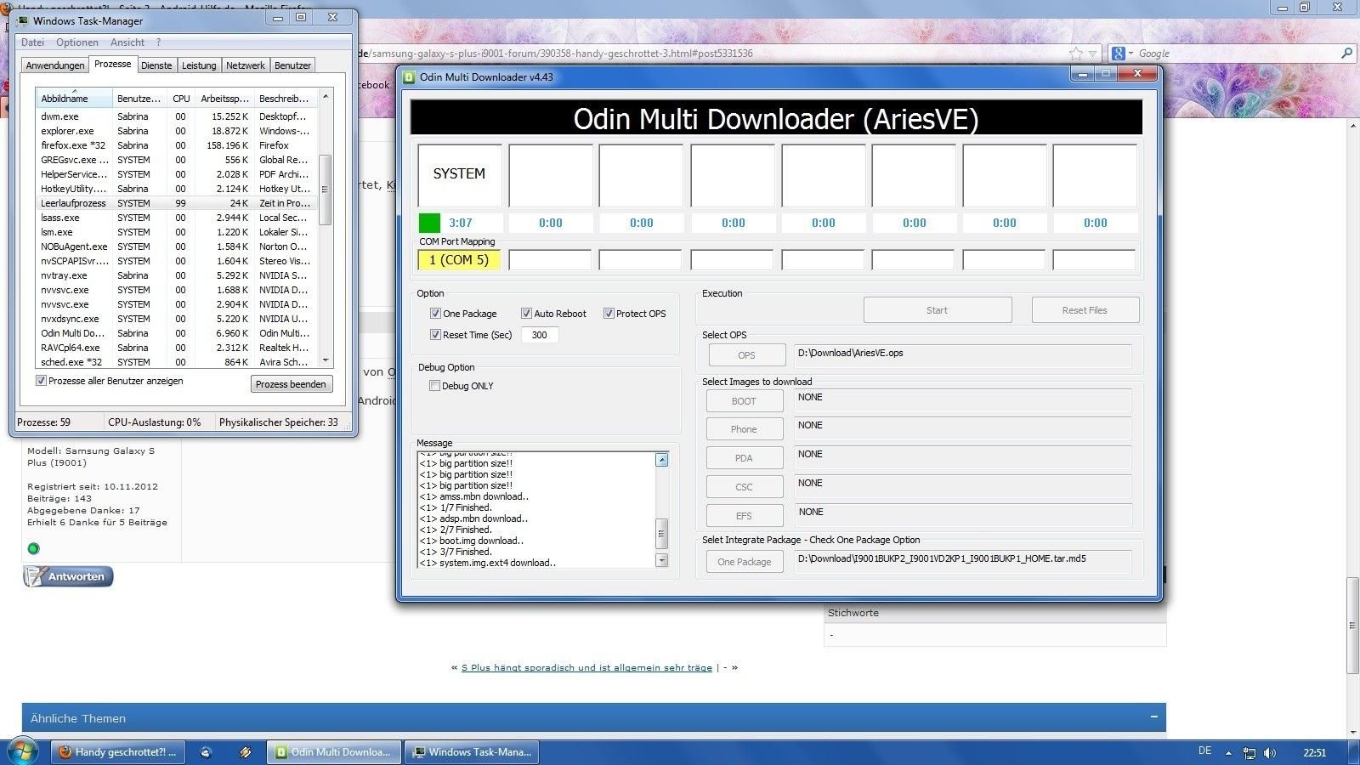Click the Start button in Odin

click(x=938, y=310)
